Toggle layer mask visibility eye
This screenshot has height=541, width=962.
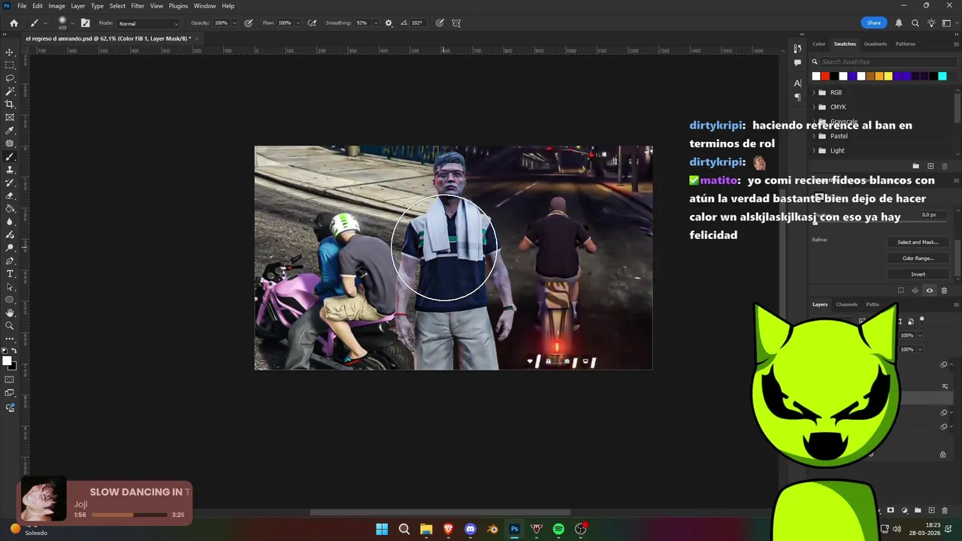[x=930, y=291]
